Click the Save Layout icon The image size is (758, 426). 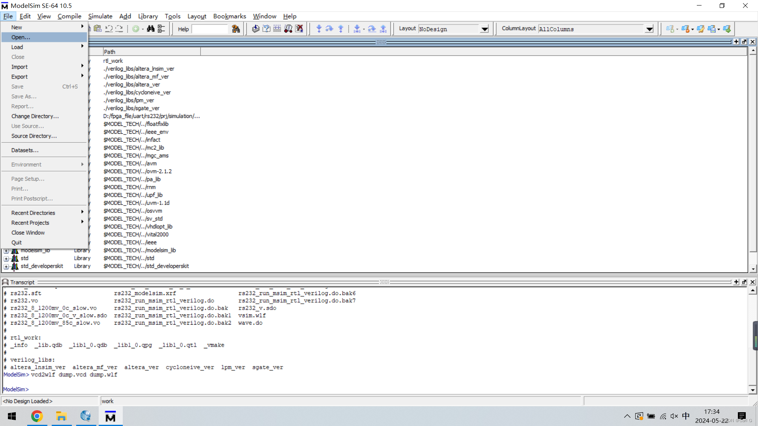click(x=712, y=29)
